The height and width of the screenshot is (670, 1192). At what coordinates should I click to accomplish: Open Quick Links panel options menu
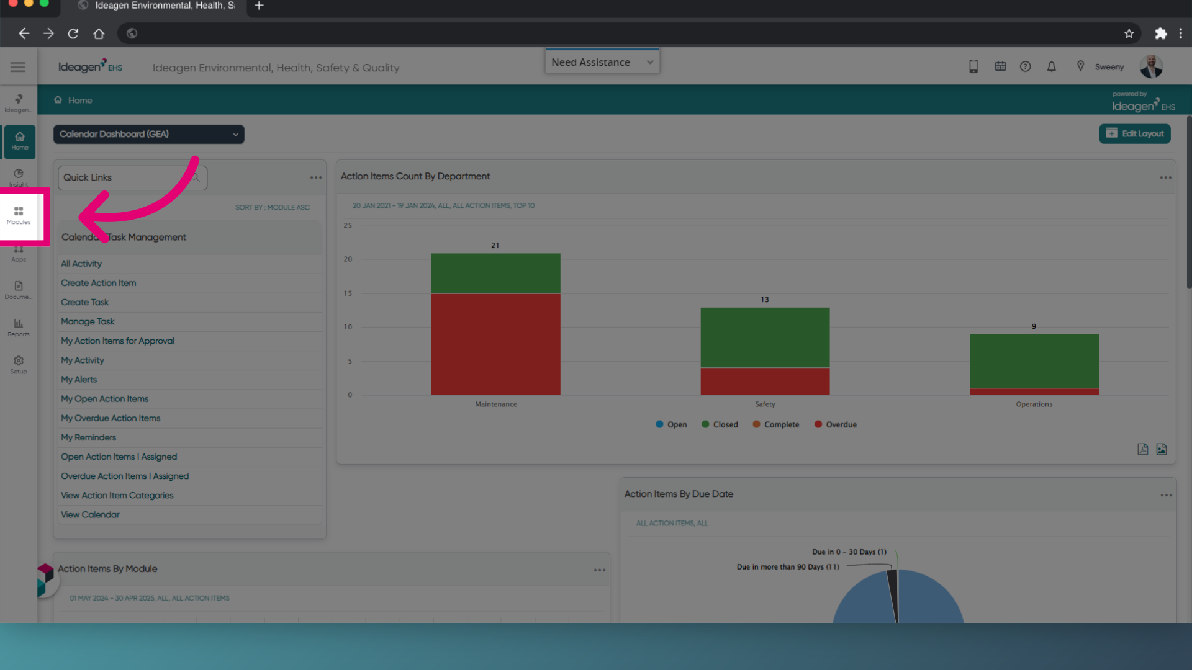[316, 177]
